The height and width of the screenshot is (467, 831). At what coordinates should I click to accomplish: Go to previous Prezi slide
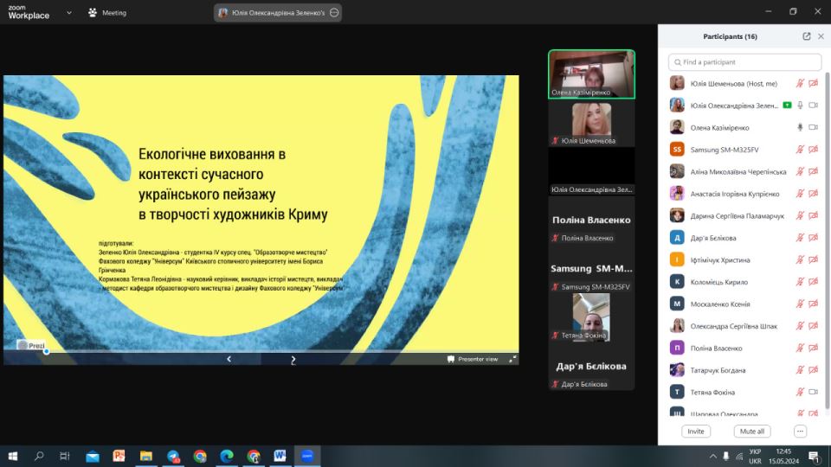pos(229,359)
